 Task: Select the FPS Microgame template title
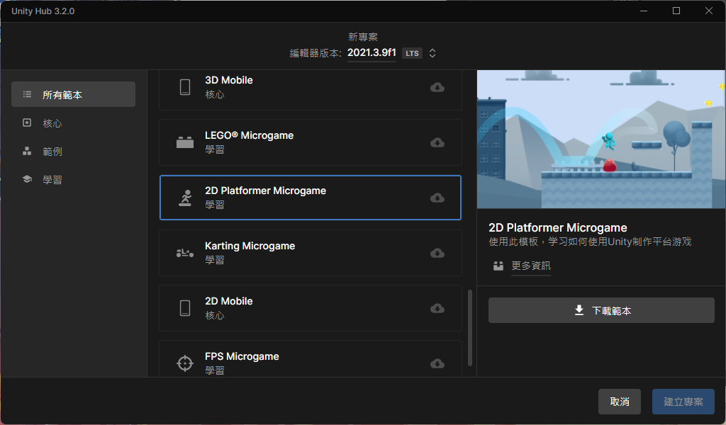242,356
